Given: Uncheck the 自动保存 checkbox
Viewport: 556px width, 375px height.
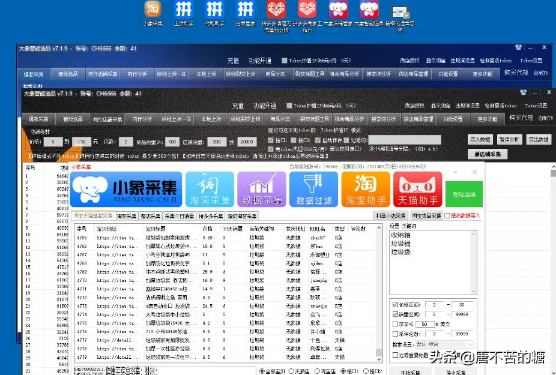Looking at the screenshot, I should click(318, 140).
